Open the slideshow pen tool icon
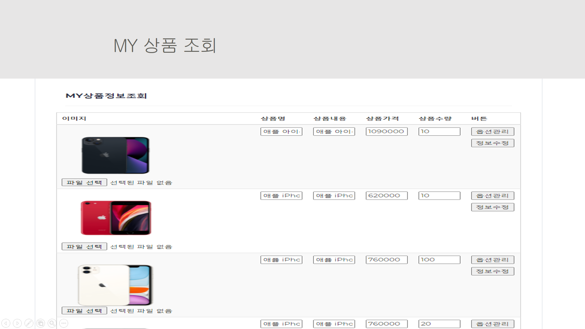The width and height of the screenshot is (585, 329). 29,323
